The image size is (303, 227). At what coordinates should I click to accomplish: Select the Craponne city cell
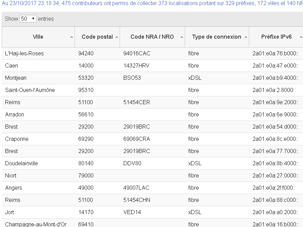click(17, 139)
